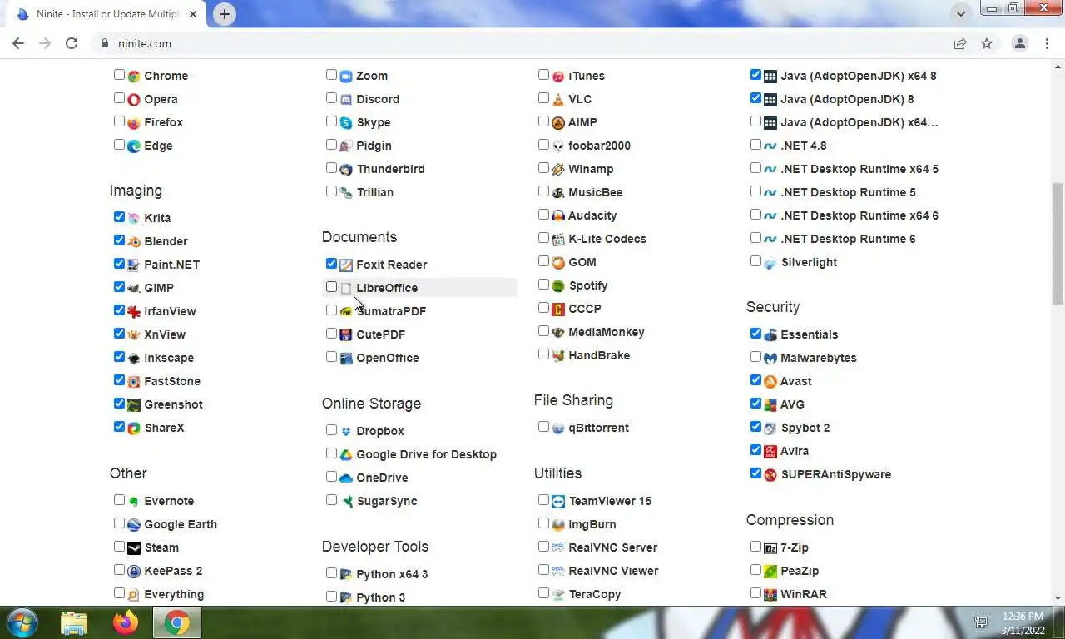
Task: Click the OneDrive cloud icon
Action: pos(346,478)
